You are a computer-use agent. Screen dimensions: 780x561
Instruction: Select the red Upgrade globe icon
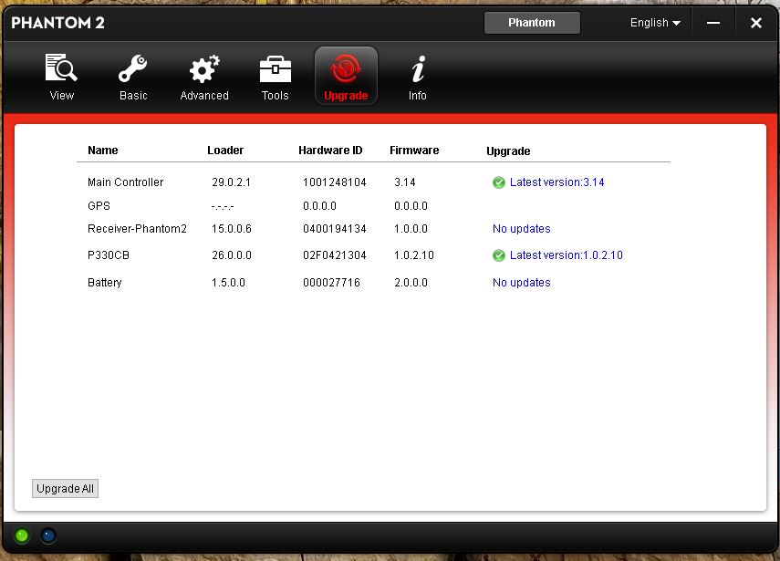346,69
